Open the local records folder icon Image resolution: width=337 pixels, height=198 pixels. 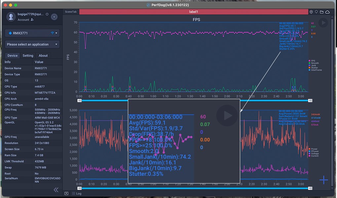coord(322,12)
